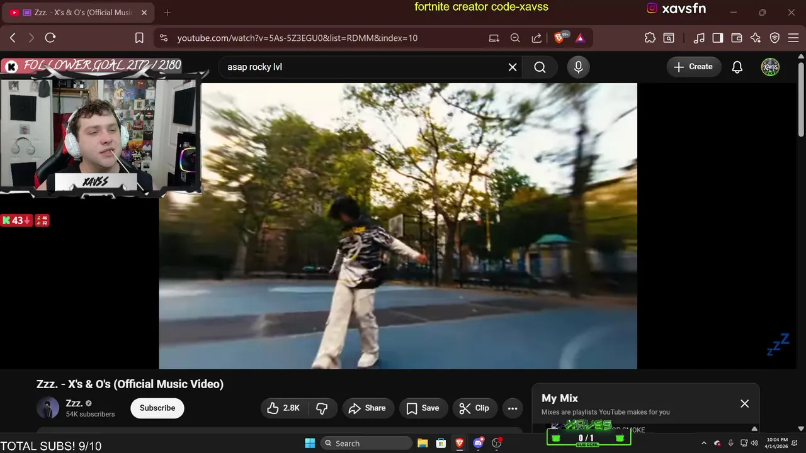
Task: Open OBS Studio from the taskbar
Action: click(x=497, y=443)
